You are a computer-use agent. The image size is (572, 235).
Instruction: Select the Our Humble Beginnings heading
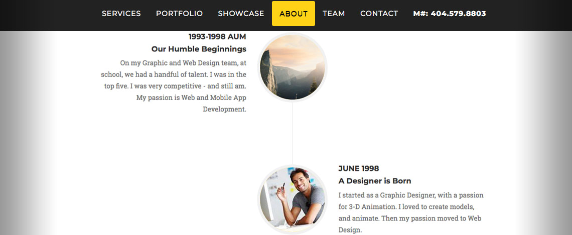tap(199, 49)
